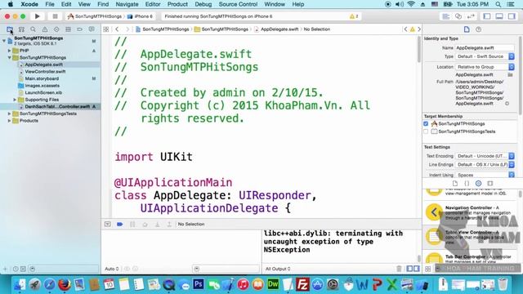Screen dimensions: 523x294
Task: Toggle the variables view pane
Action: coord(409,269)
